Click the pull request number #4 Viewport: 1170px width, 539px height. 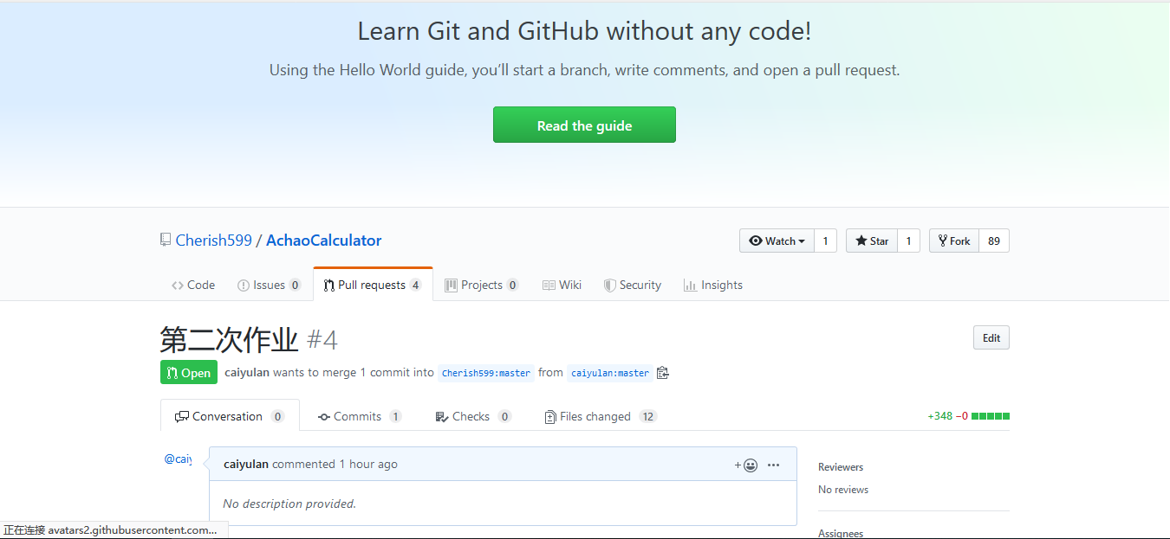pyautogui.click(x=322, y=340)
